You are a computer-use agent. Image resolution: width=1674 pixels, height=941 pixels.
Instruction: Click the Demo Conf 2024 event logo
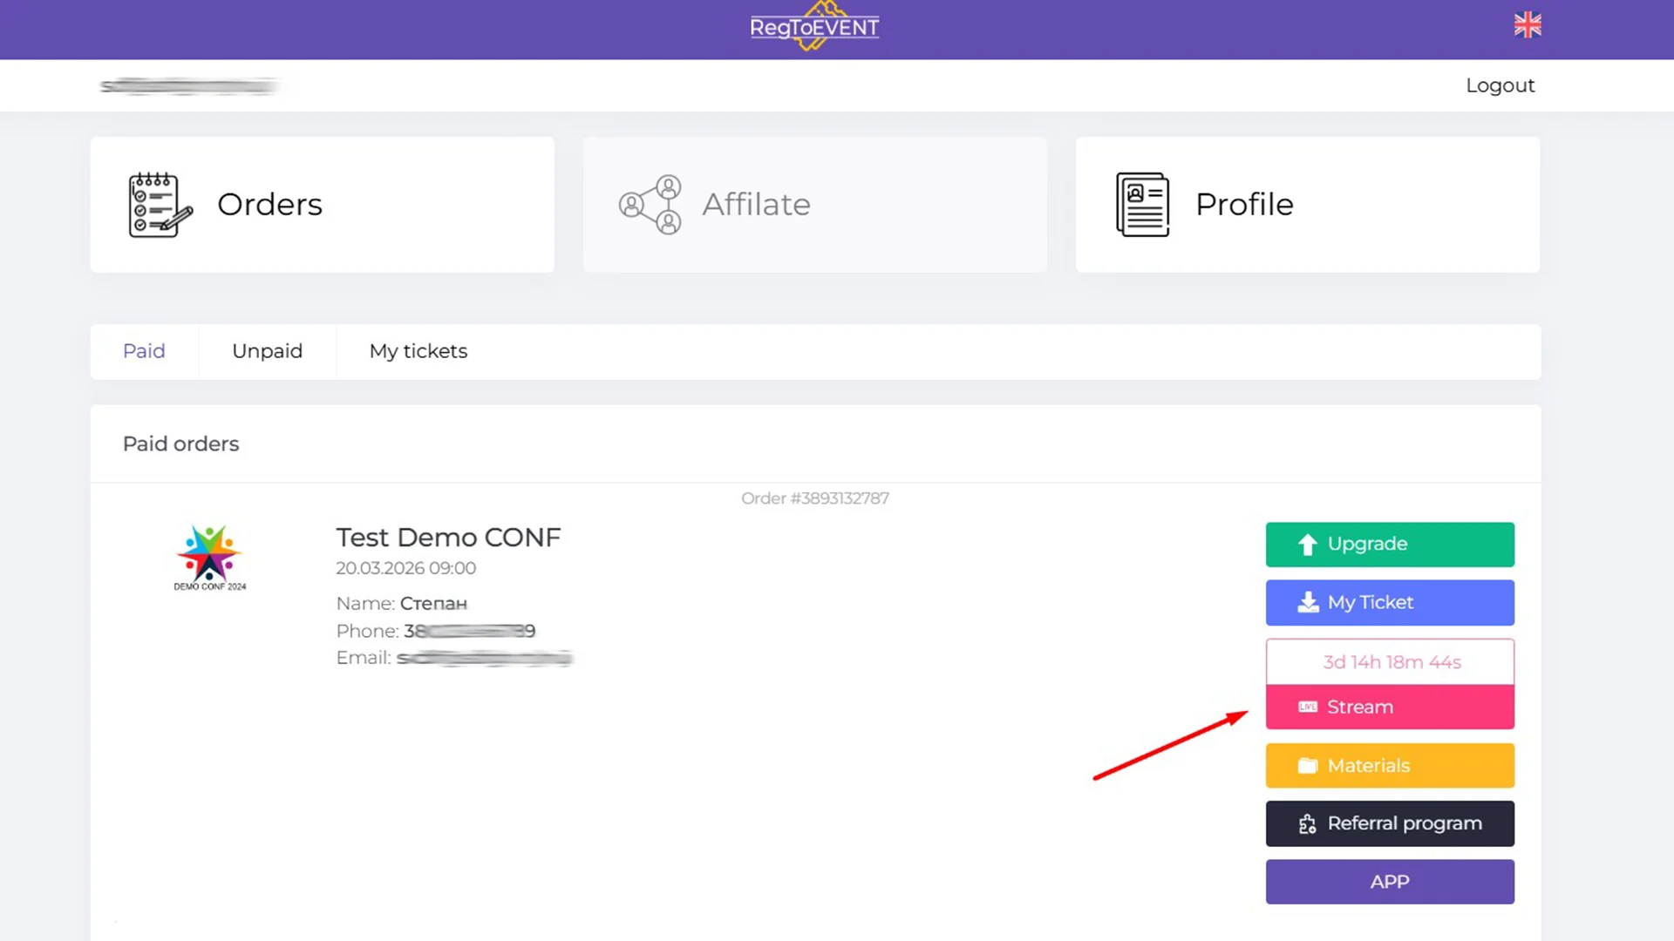tap(209, 558)
